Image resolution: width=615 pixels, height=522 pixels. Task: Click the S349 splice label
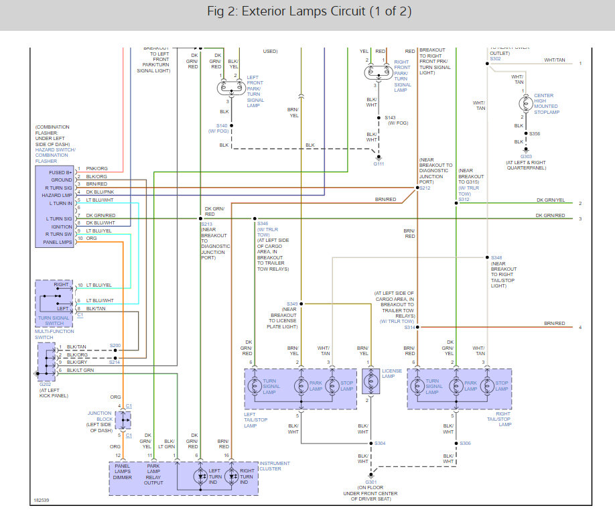[x=292, y=304]
